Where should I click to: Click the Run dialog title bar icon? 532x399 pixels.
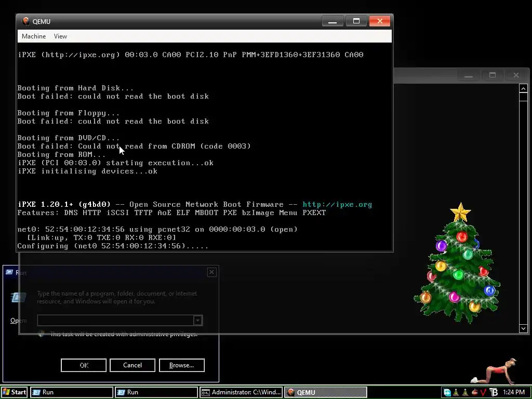pyautogui.click(x=9, y=272)
